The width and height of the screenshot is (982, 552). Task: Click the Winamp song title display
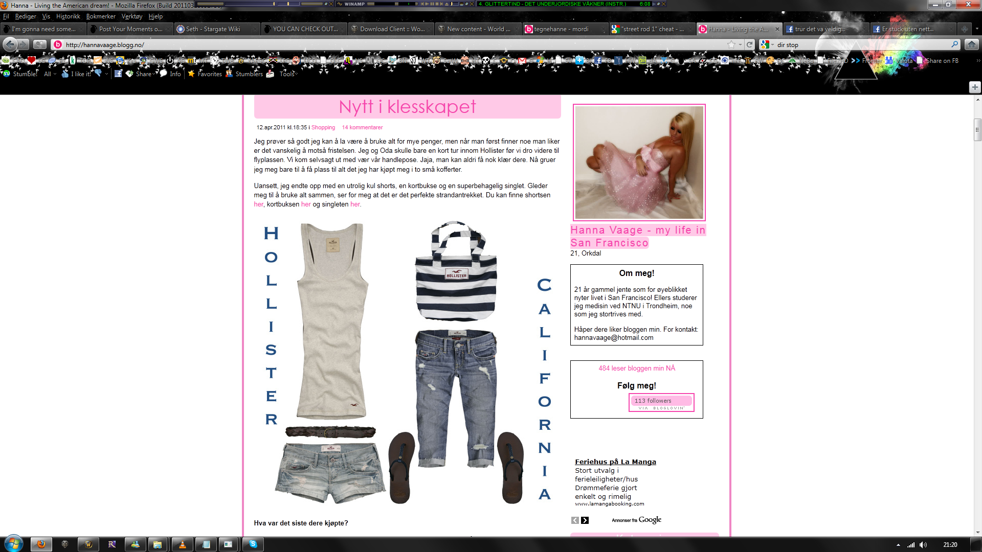pyautogui.click(x=564, y=4)
